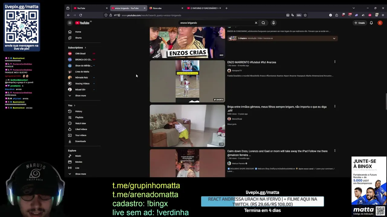The height and width of the screenshot is (217, 387).
Task: Reload the current page
Action: (x=80, y=15)
